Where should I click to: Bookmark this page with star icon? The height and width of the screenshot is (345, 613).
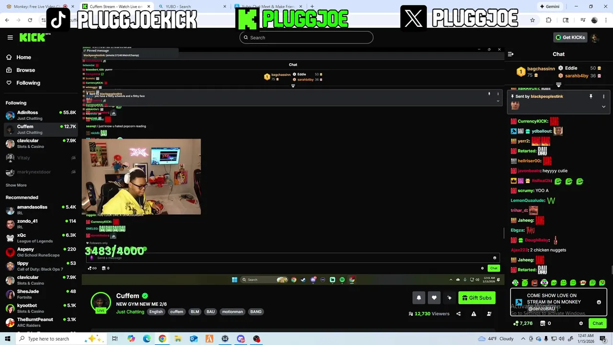point(533,20)
